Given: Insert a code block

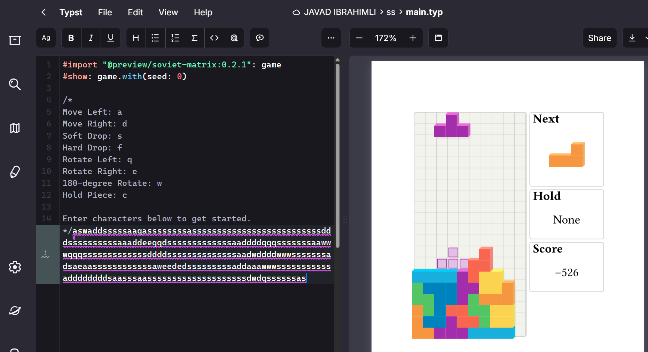Looking at the screenshot, I should click(214, 38).
